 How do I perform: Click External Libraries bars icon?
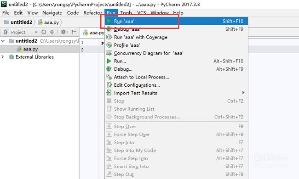tap(11, 57)
